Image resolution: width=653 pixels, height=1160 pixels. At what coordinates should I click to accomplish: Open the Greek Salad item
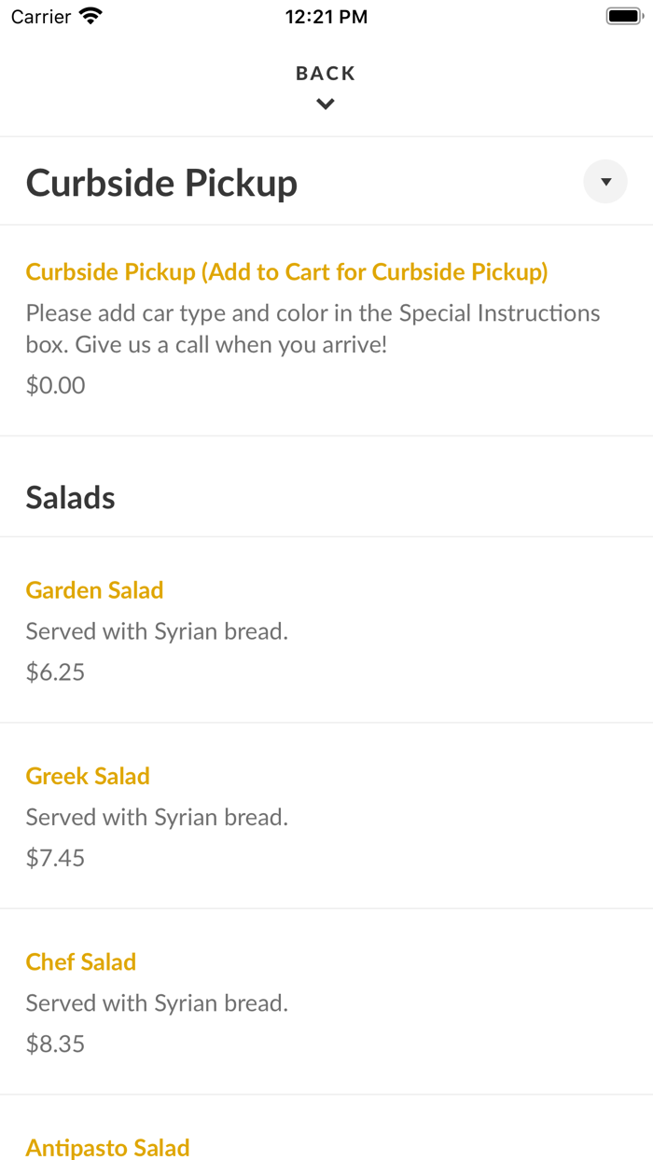[x=88, y=776]
